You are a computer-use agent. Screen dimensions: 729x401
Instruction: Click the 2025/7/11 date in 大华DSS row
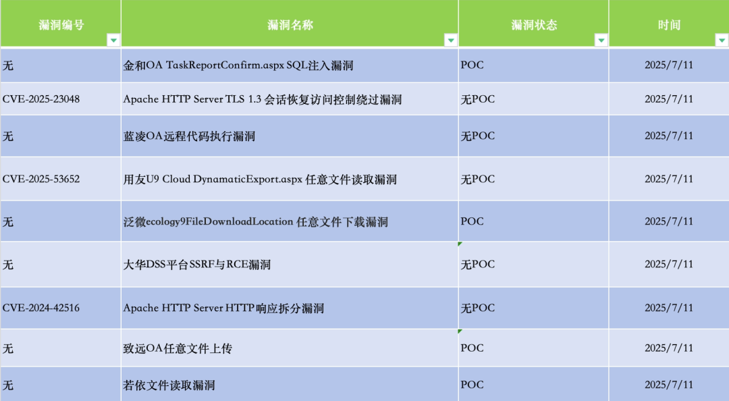[x=669, y=264]
